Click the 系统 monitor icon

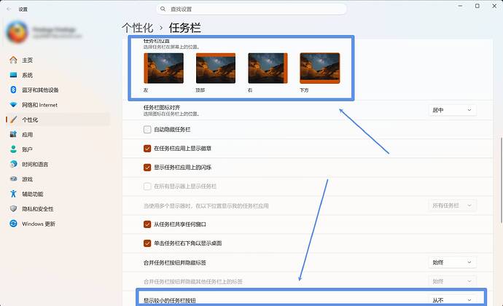pyautogui.click(x=13, y=75)
